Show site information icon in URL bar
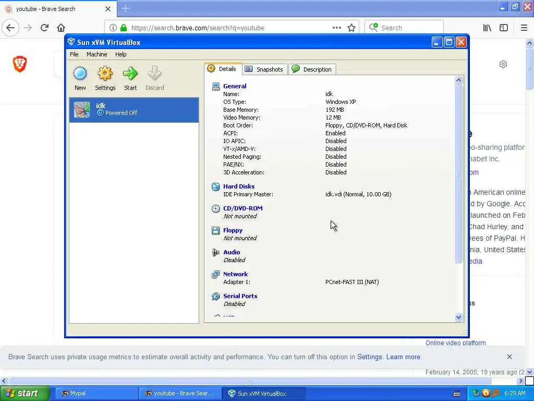This screenshot has width=534, height=401. point(113,28)
